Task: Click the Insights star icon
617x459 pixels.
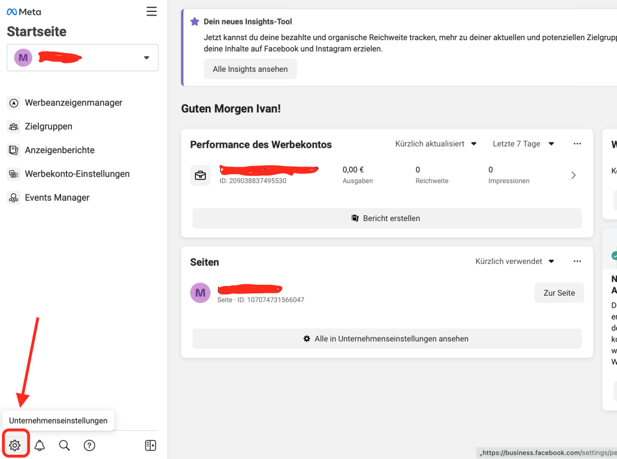Action: (195, 22)
